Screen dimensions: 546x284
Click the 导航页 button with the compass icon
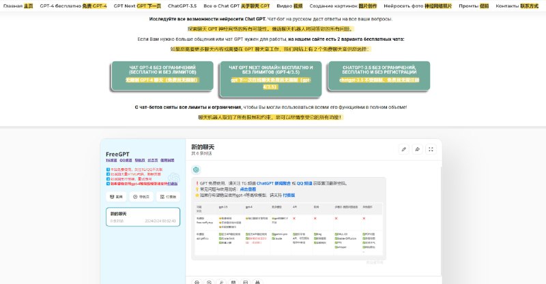pyautogui.click(x=141, y=197)
